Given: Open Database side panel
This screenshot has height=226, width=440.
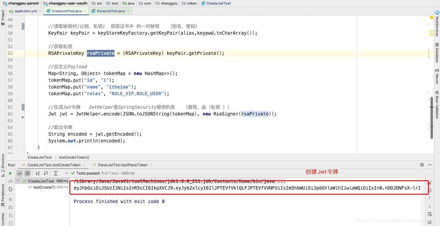Looking at the screenshot, I should 437,52.
